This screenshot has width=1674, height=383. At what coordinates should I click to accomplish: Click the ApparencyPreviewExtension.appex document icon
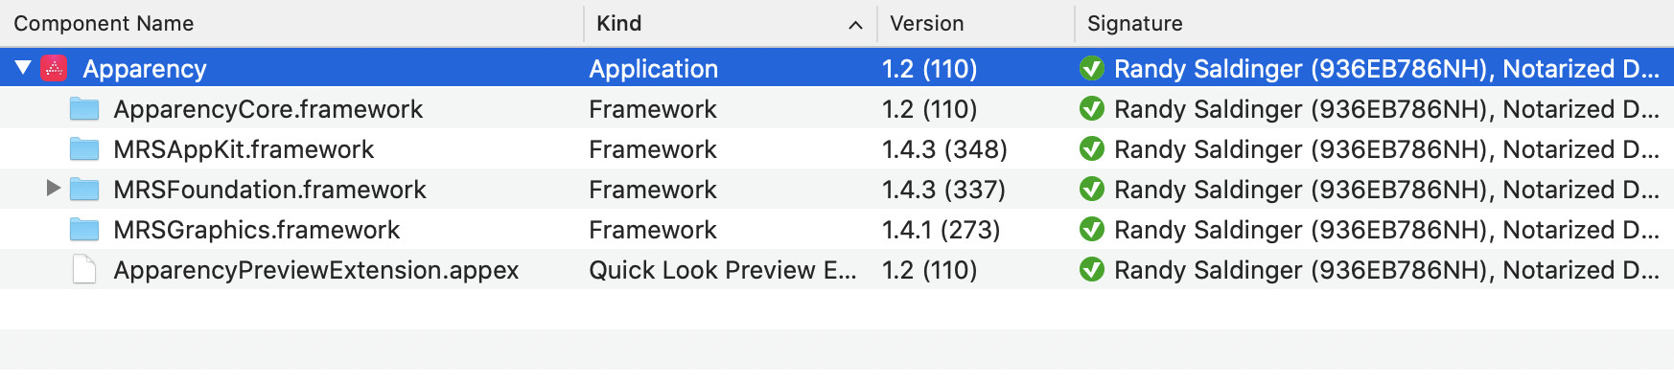click(84, 270)
